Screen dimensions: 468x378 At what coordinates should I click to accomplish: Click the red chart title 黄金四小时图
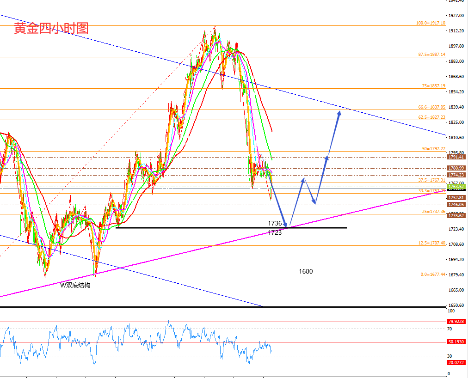tap(51, 29)
